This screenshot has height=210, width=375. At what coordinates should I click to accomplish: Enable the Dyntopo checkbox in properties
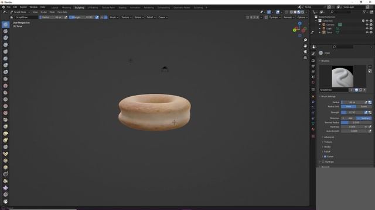coord(323,162)
